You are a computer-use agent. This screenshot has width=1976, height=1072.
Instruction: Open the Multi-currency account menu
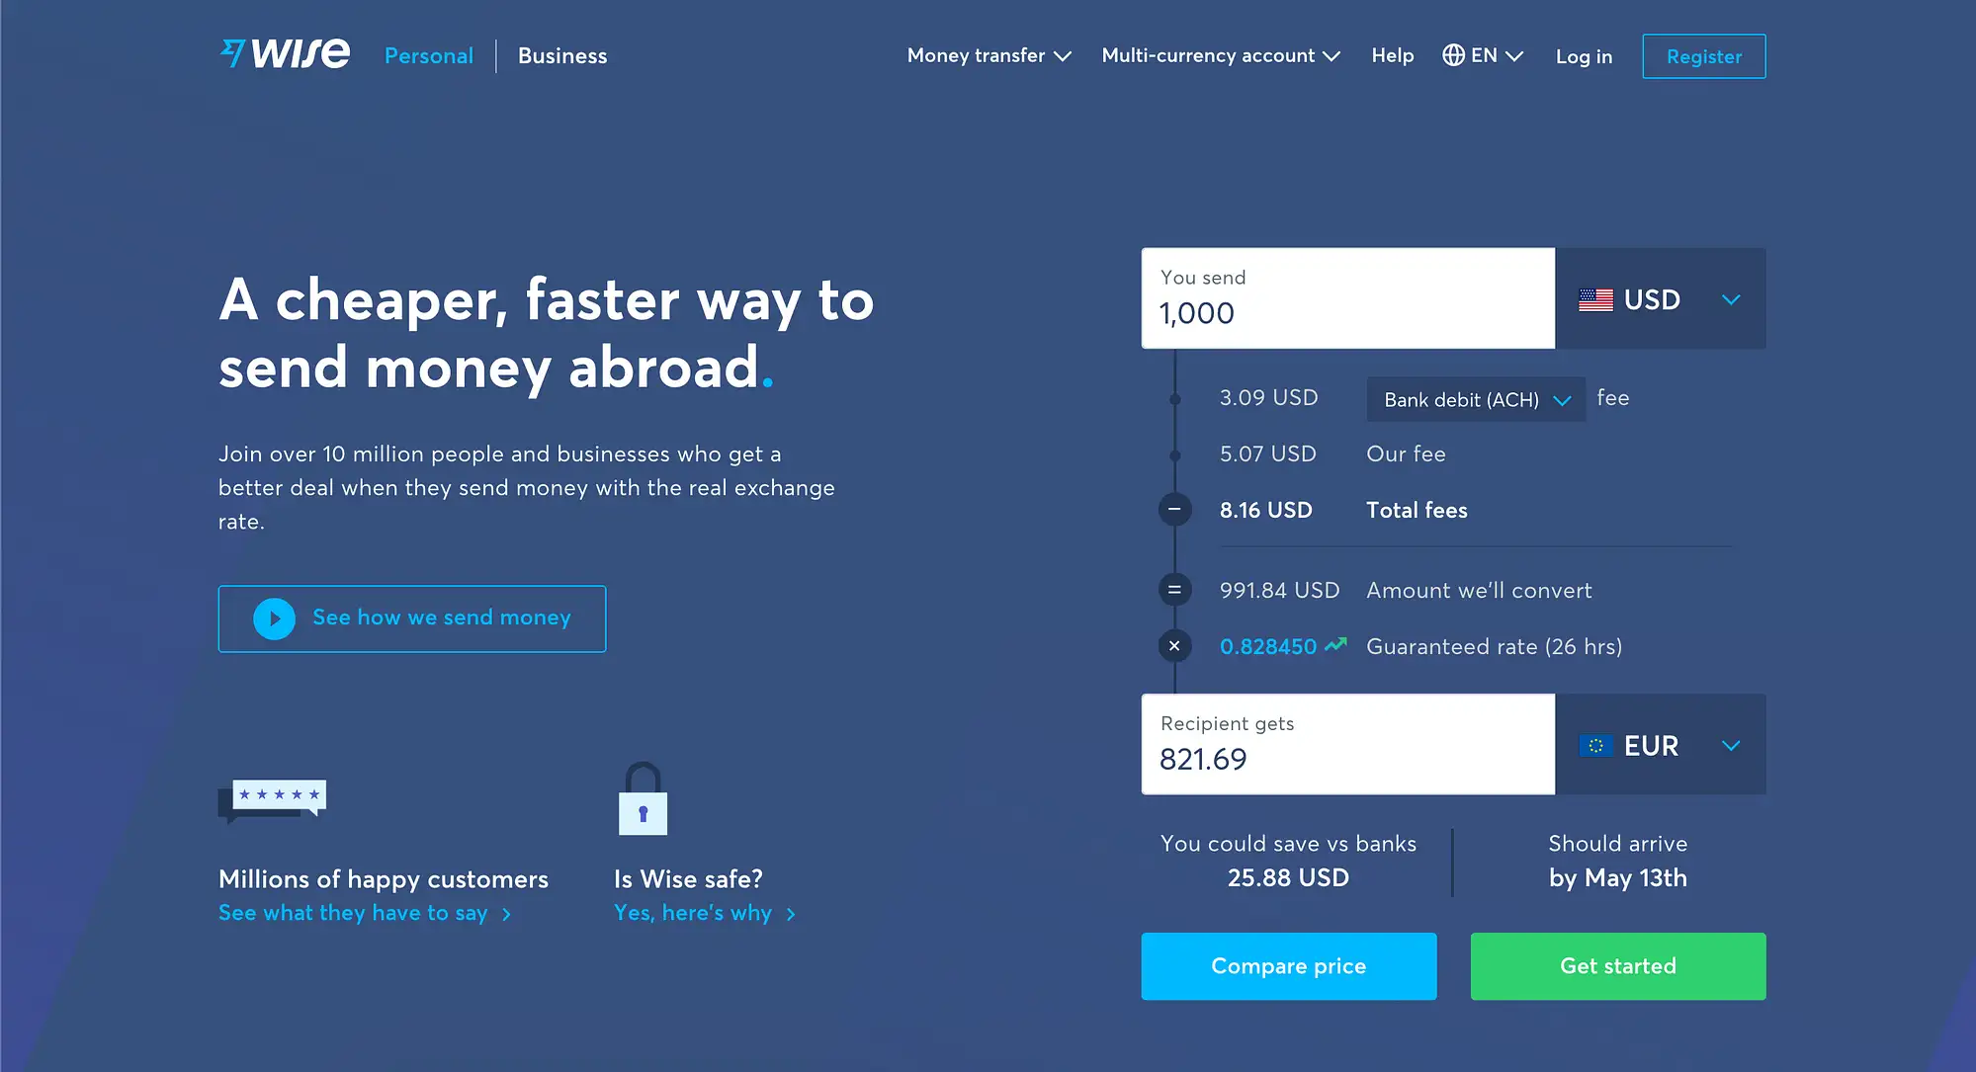[x=1219, y=55]
